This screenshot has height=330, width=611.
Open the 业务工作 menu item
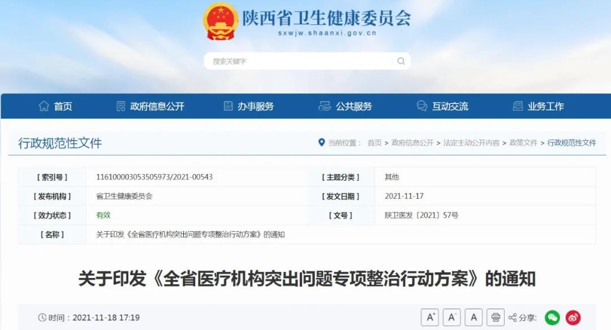pyautogui.click(x=538, y=106)
